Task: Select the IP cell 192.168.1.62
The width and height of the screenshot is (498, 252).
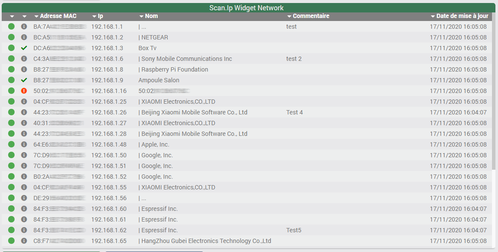Action: [x=109, y=230]
